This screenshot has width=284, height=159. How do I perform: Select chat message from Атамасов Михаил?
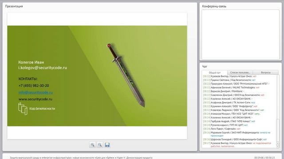tap(232, 114)
